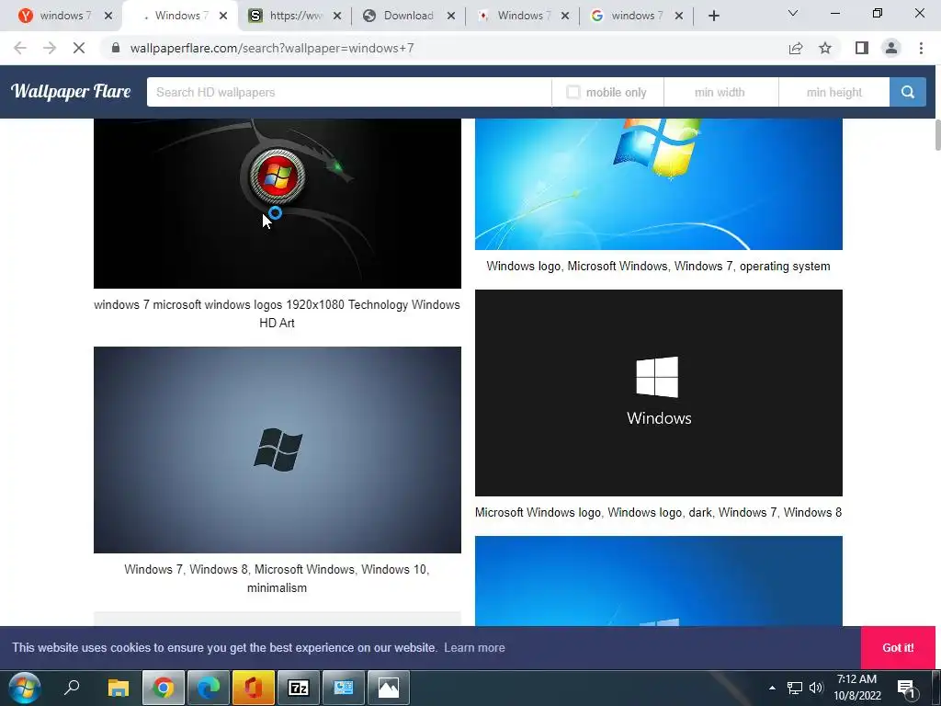Launch Microsoft Edge from taskbar

coord(209,688)
